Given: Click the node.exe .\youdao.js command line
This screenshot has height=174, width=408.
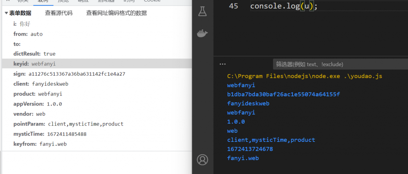Looking at the screenshot, I should tap(305, 76).
